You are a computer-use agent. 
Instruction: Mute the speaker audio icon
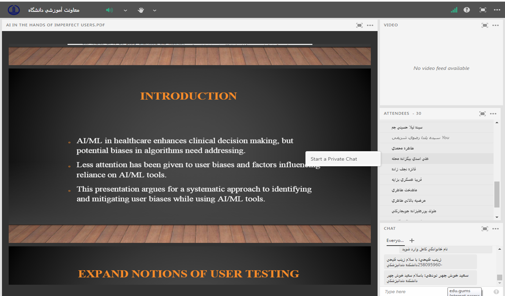pyautogui.click(x=109, y=10)
